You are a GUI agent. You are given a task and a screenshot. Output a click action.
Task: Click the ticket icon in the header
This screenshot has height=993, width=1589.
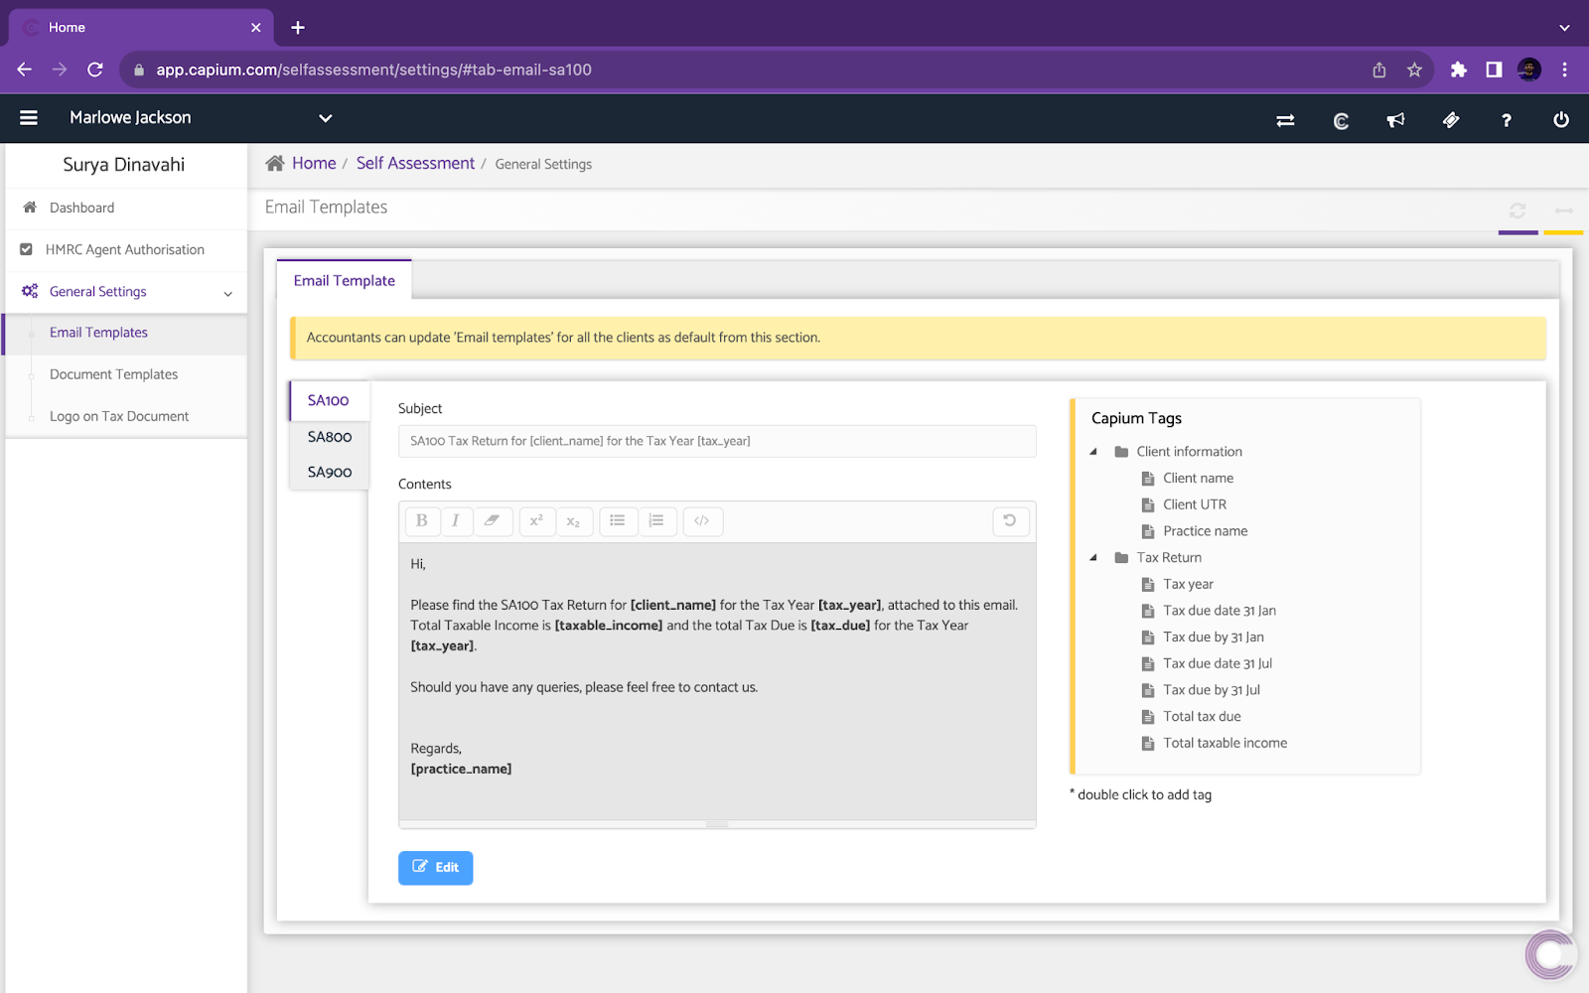coord(1451,120)
